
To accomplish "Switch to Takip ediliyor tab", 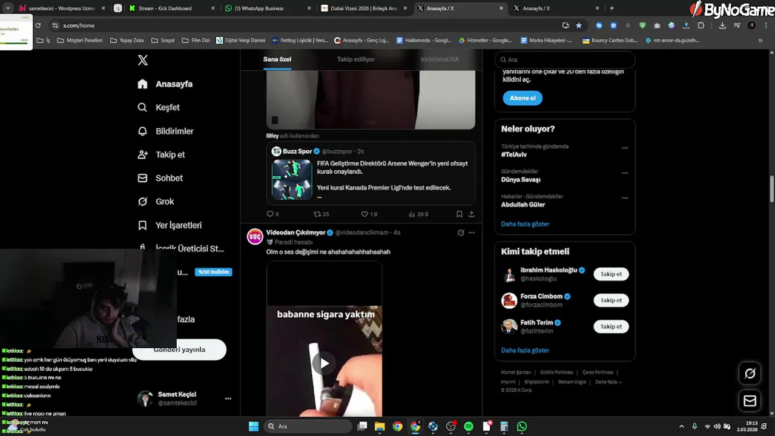I will pos(356,59).
